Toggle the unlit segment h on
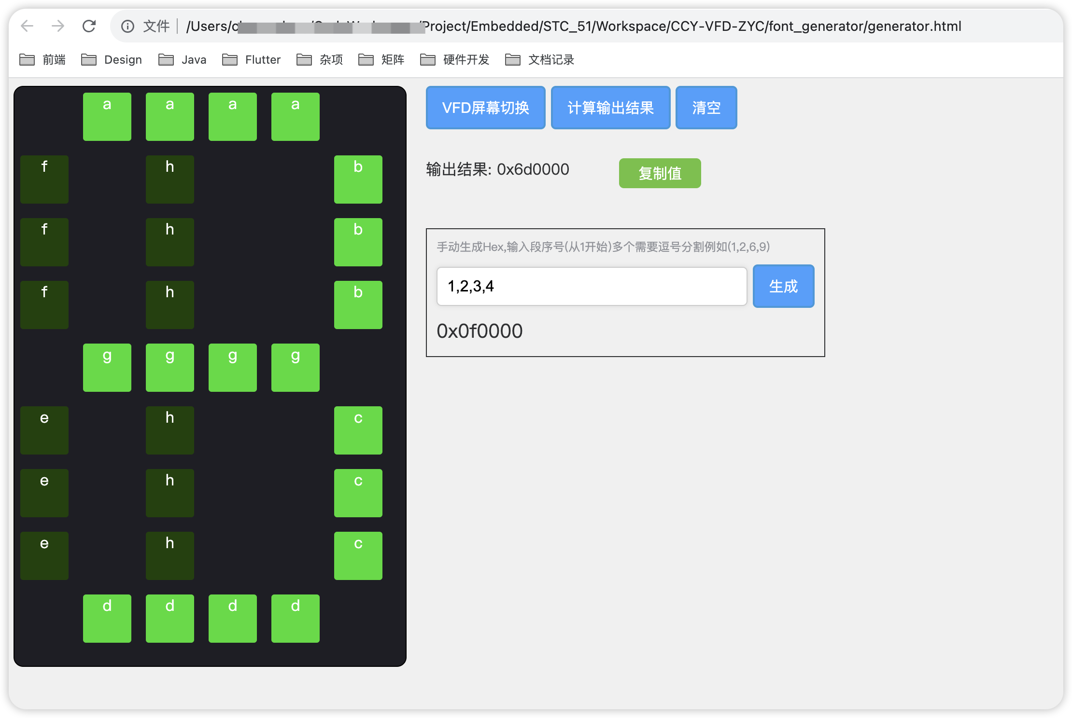This screenshot has width=1072, height=718. click(x=169, y=179)
